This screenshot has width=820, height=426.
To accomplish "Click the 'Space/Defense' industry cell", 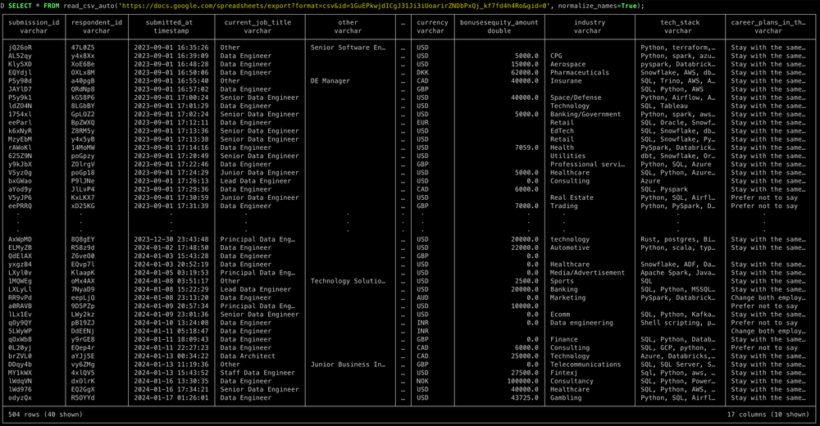I will 576,97.
